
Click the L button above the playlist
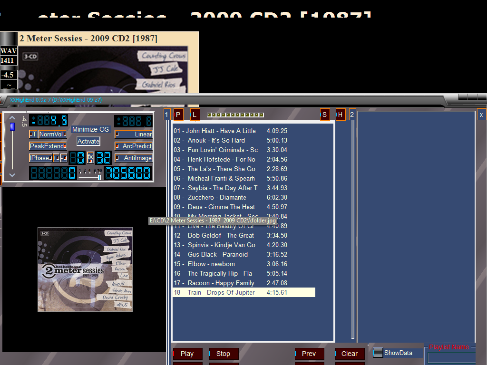pyautogui.click(x=195, y=115)
